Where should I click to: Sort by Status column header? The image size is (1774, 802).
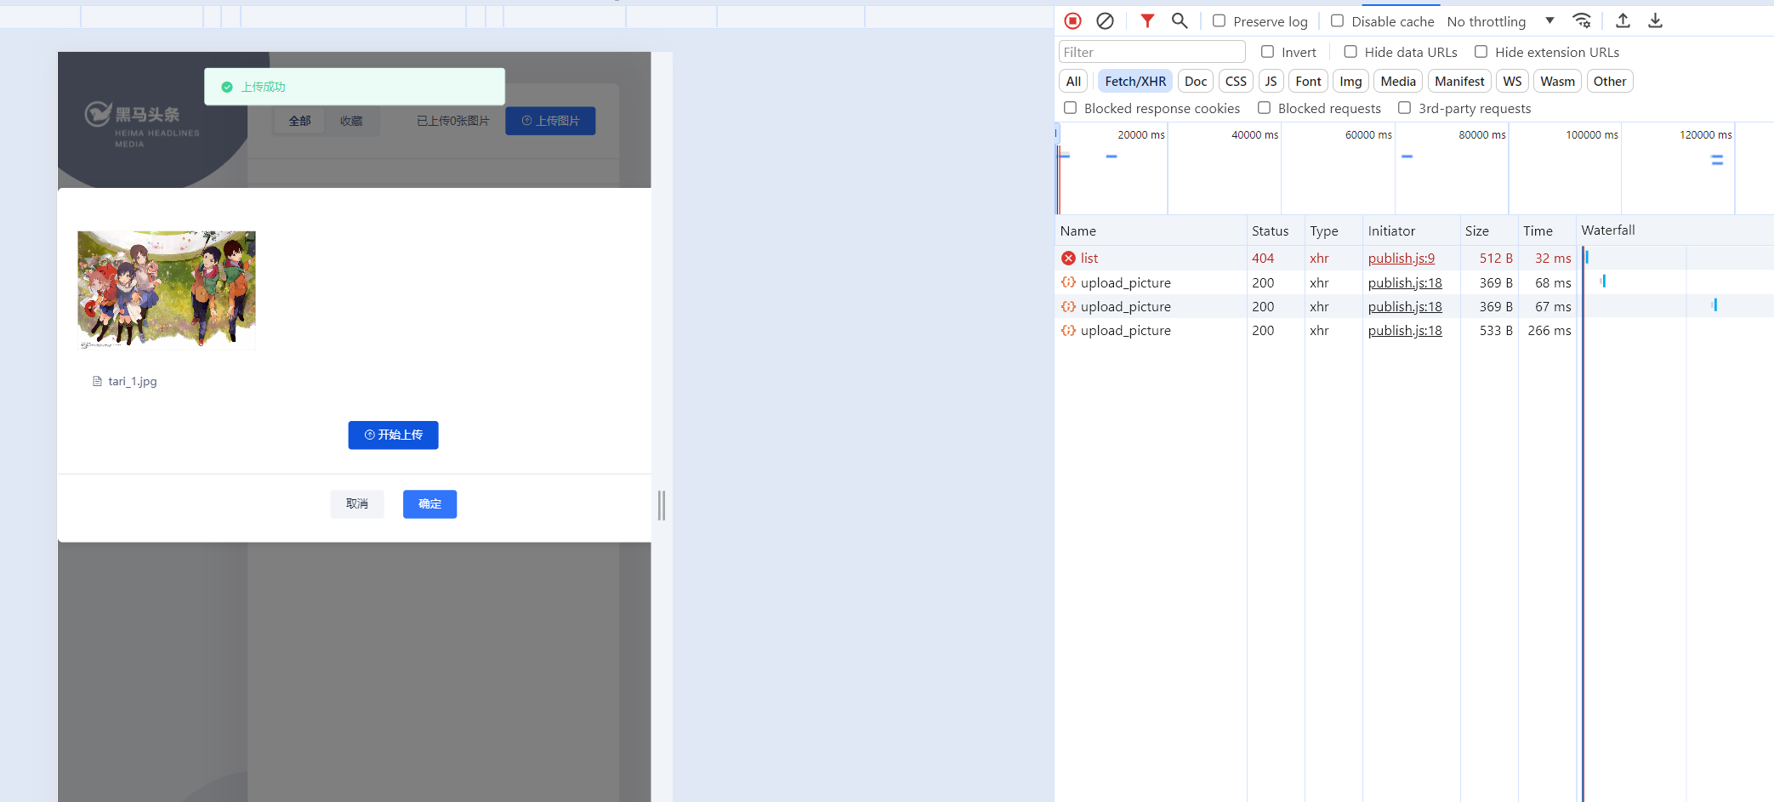coord(1276,231)
